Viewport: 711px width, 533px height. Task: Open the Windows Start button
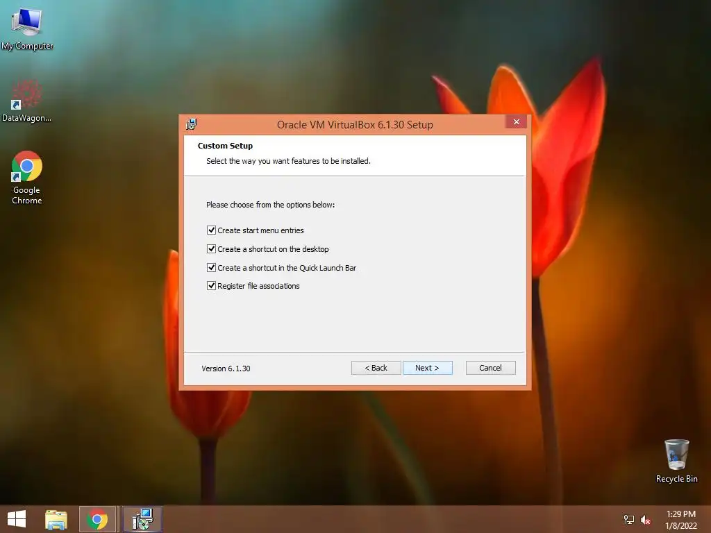[x=17, y=519]
